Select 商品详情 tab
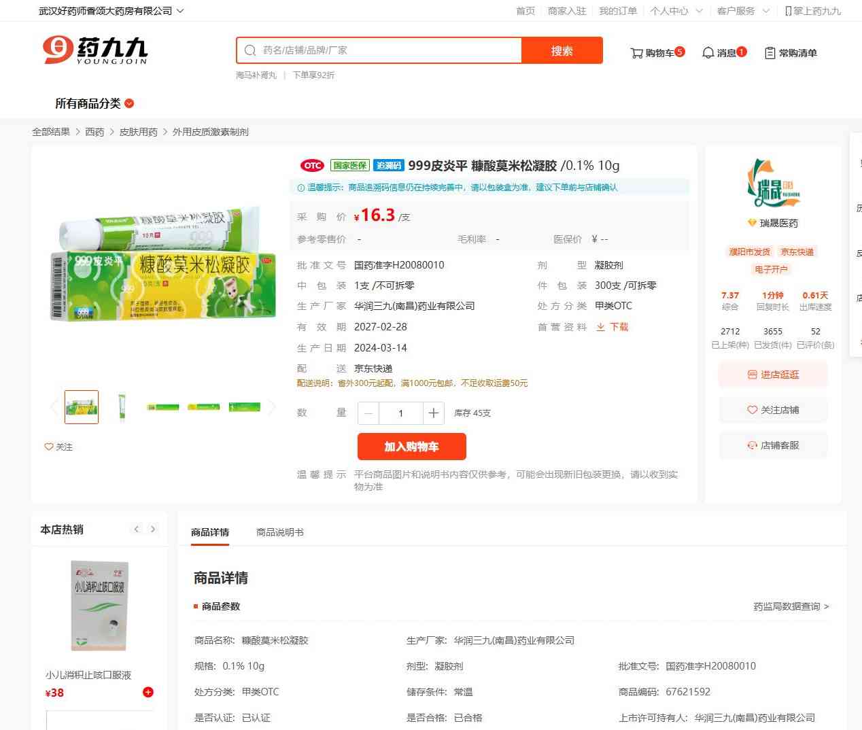 pyautogui.click(x=210, y=532)
